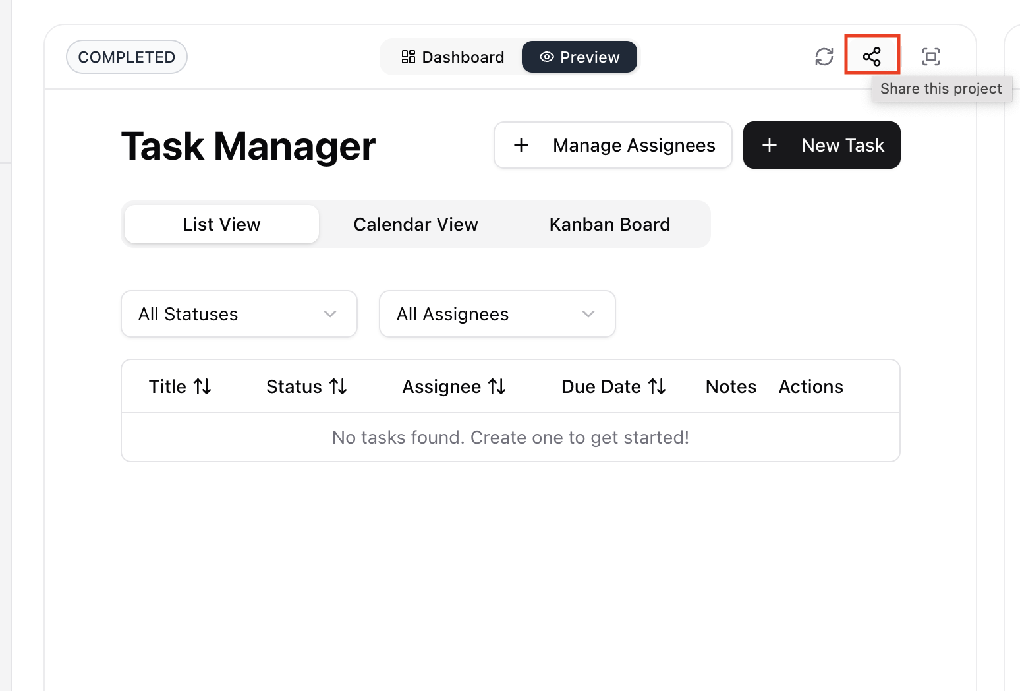The image size is (1020, 691).
Task: Click the refresh project icon
Action: pos(824,57)
